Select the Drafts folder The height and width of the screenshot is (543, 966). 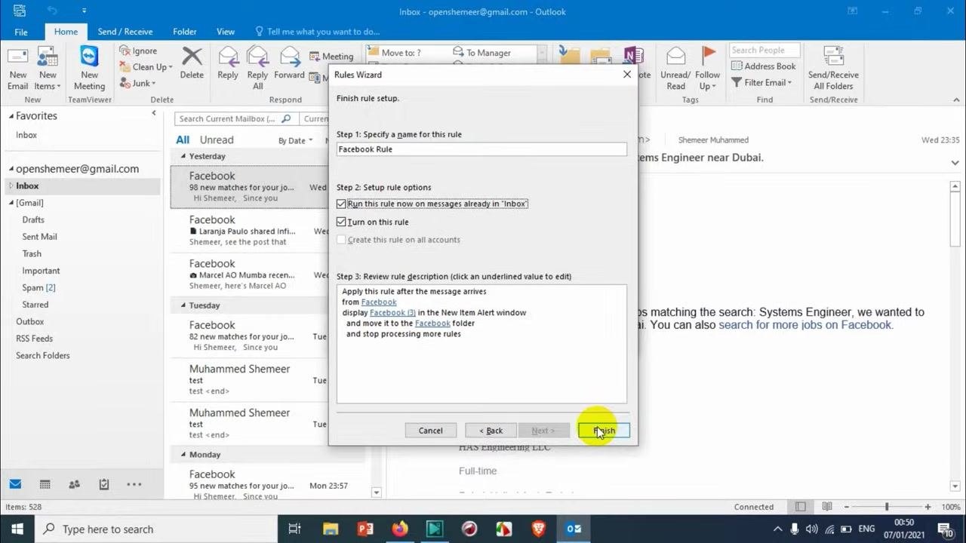pos(33,219)
